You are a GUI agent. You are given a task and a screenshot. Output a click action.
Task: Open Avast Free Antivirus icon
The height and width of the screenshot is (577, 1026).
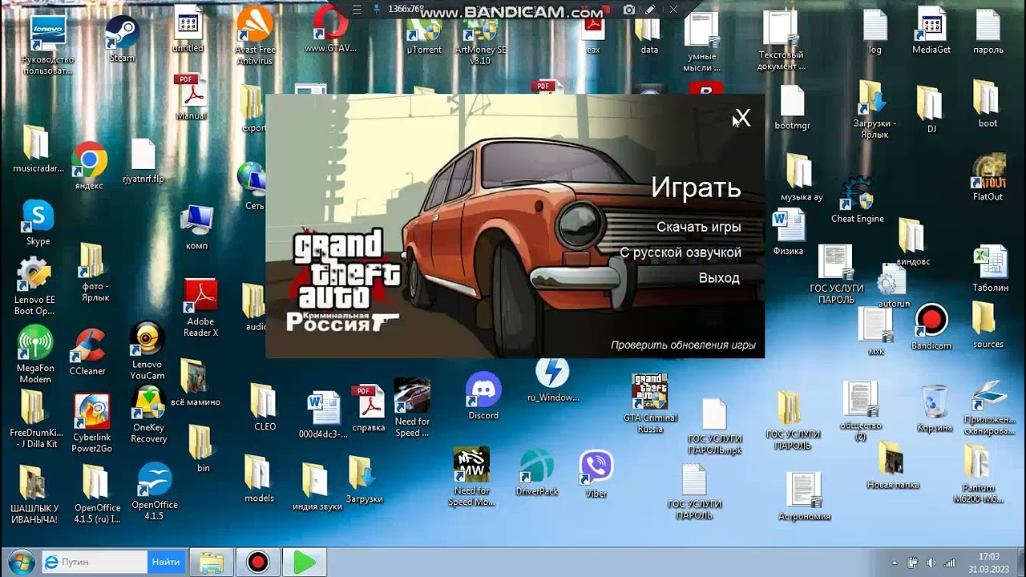[x=255, y=36]
